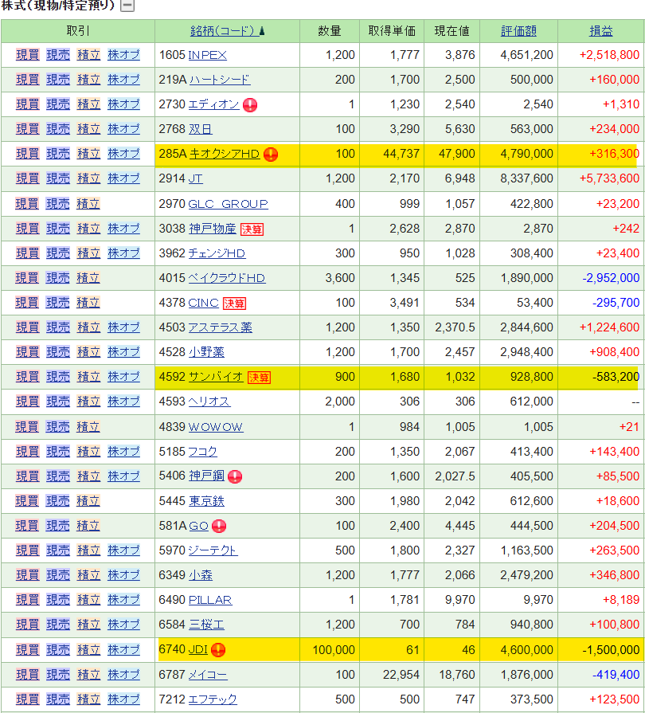Open ジーテクト stock link
The image size is (645, 713).
(x=213, y=550)
